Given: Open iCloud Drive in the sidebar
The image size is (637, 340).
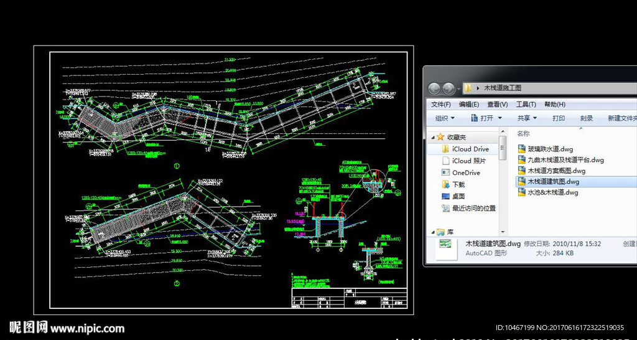Looking at the screenshot, I should [470, 149].
